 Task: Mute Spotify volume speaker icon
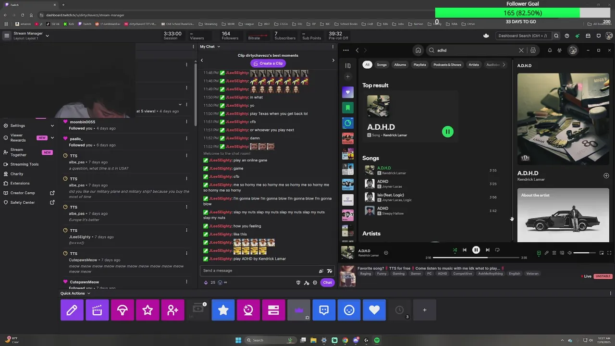(569, 253)
